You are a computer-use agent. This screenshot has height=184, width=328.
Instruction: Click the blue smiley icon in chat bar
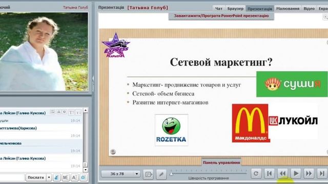pyautogui.click(x=83, y=177)
